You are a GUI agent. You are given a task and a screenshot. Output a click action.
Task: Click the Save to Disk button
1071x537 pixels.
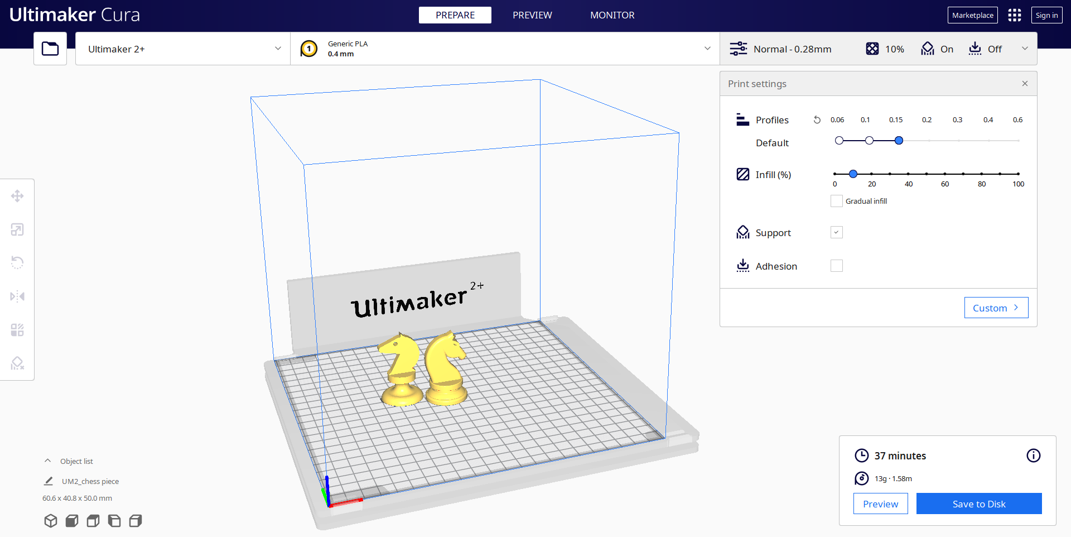[978, 504]
